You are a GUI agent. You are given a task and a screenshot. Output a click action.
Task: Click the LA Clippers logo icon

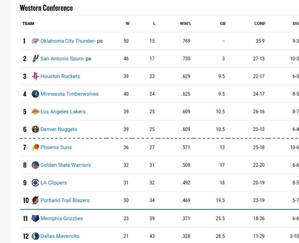[35, 183]
